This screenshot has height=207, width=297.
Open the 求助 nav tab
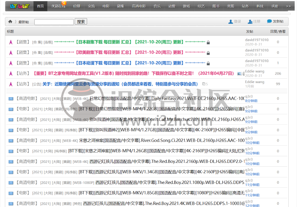tap(275, 6)
